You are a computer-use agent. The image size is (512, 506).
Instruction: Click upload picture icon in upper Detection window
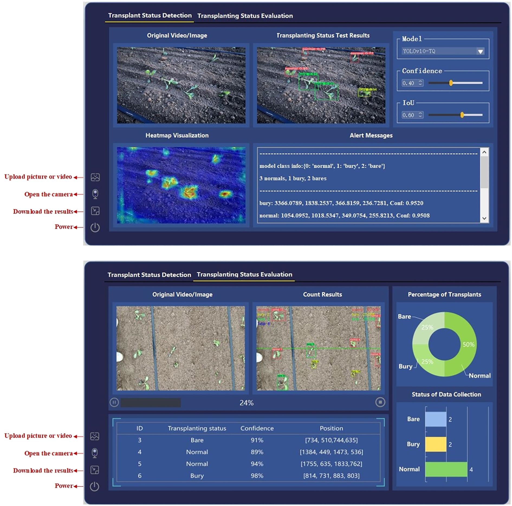(95, 177)
